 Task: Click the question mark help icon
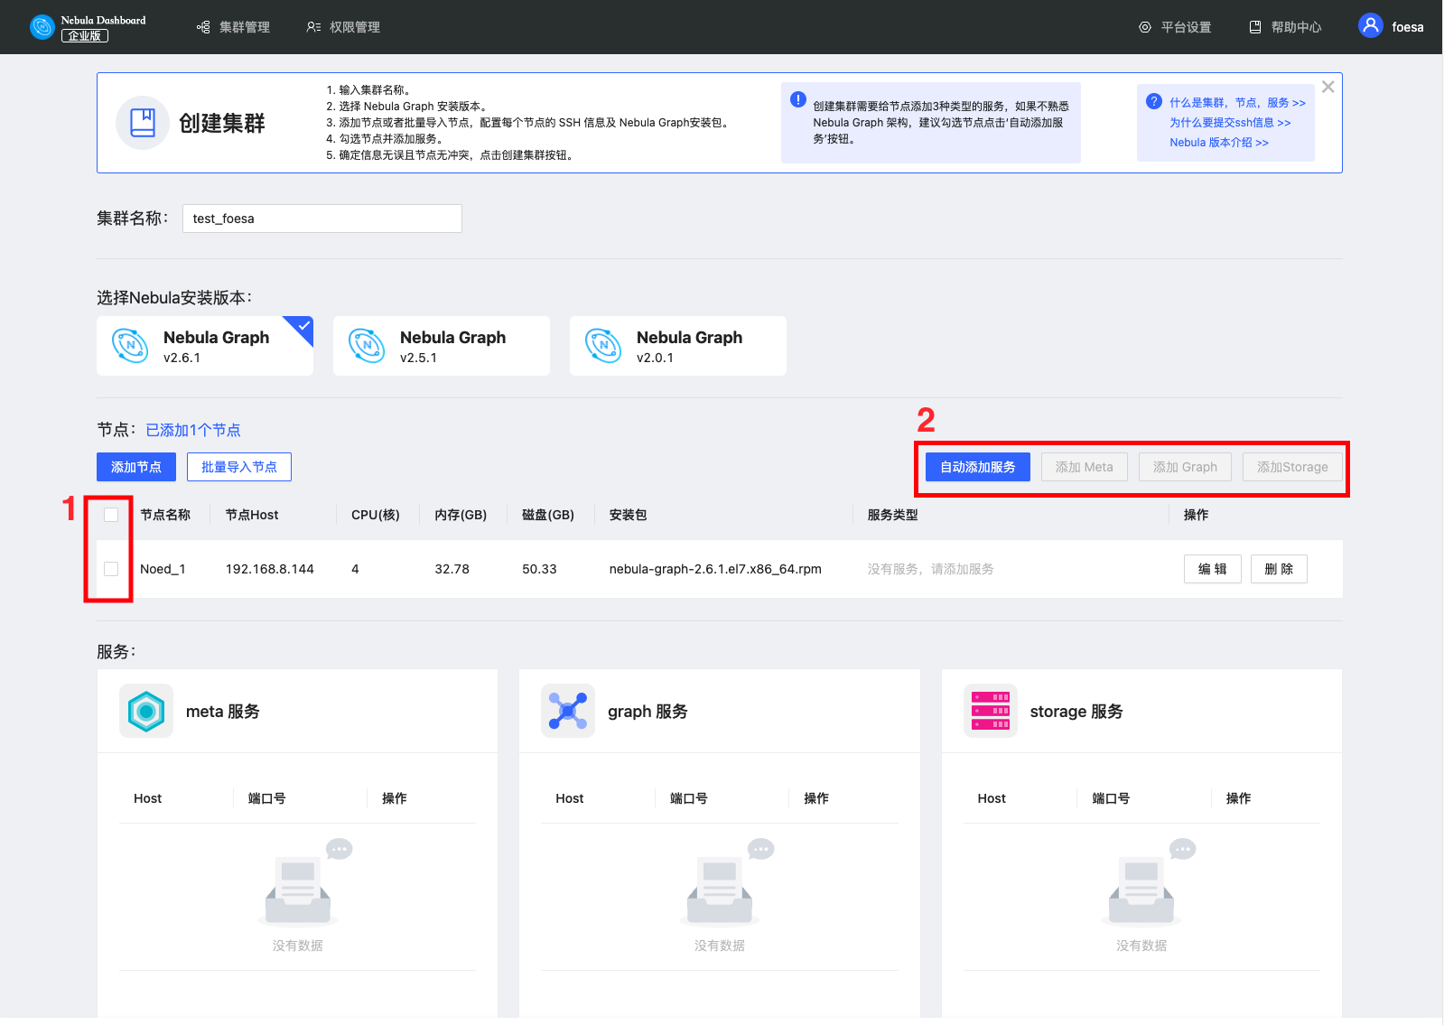click(x=1153, y=102)
